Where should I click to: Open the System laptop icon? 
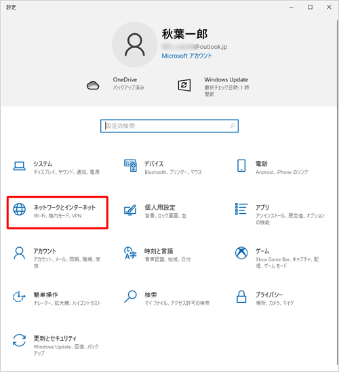coord(19,166)
